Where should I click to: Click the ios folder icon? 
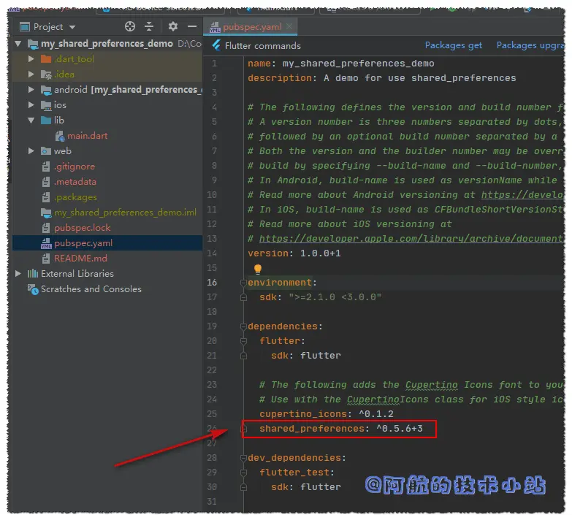pyautogui.click(x=46, y=105)
